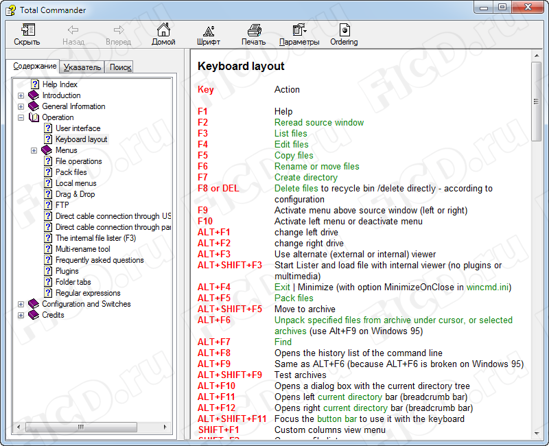Click the topic icon beside Multi-rename tool

(x=48, y=249)
